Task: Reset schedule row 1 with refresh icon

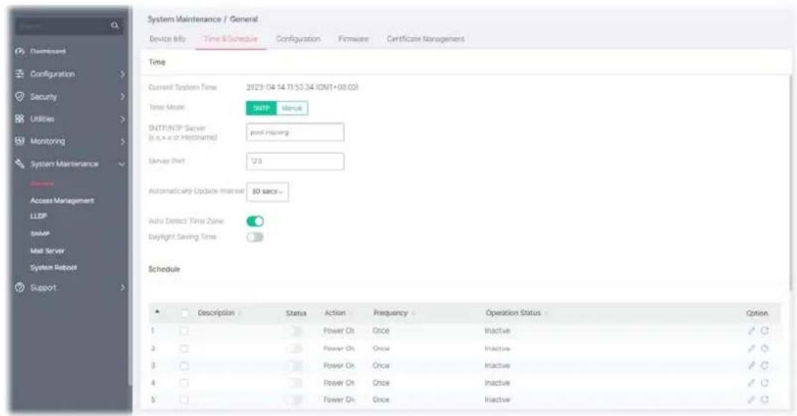Action: (764, 331)
